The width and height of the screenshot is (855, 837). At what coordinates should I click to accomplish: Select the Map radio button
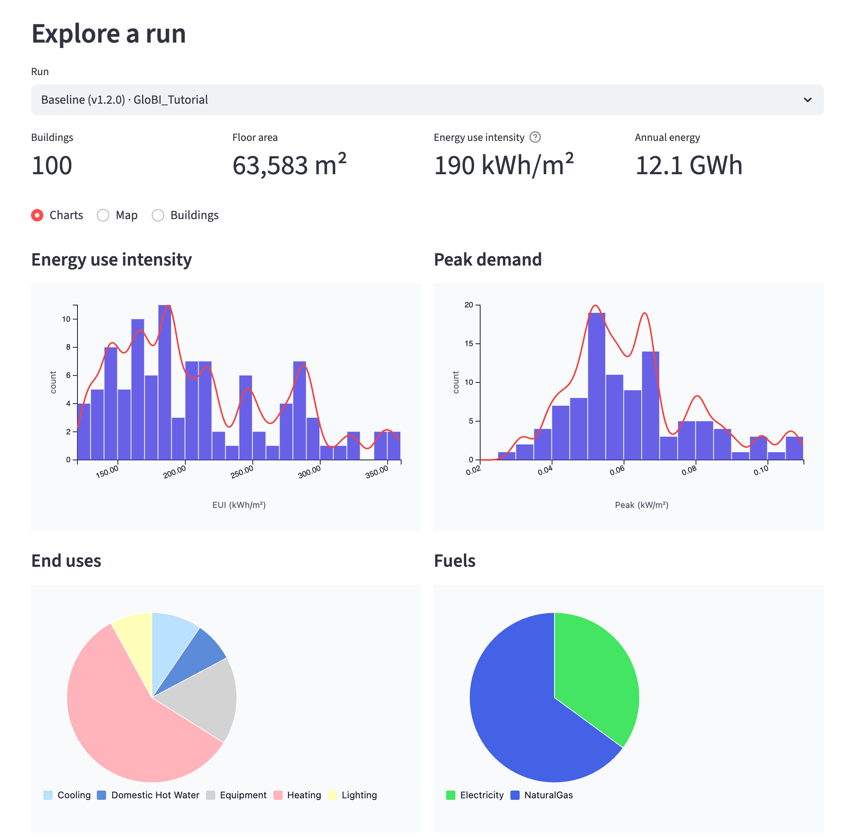tap(103, 215)
